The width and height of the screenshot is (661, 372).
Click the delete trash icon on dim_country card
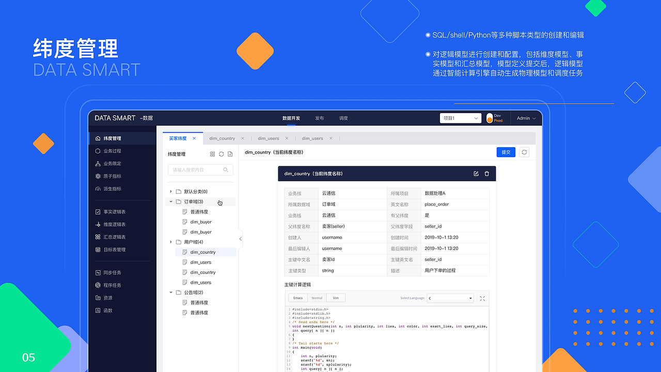[486, 174]
